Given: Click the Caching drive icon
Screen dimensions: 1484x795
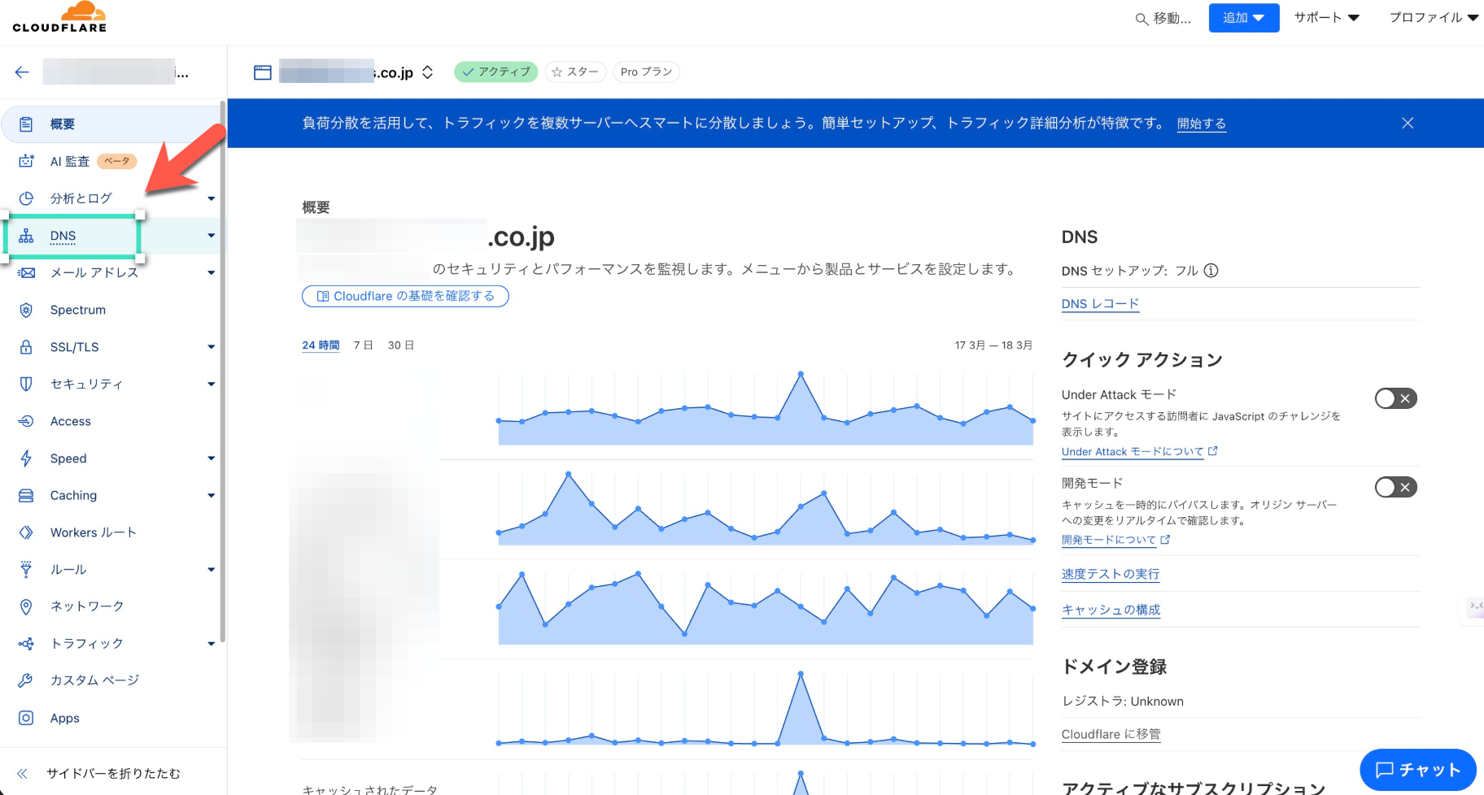Looking at the screenshot, I should click(x=26, y=495).
